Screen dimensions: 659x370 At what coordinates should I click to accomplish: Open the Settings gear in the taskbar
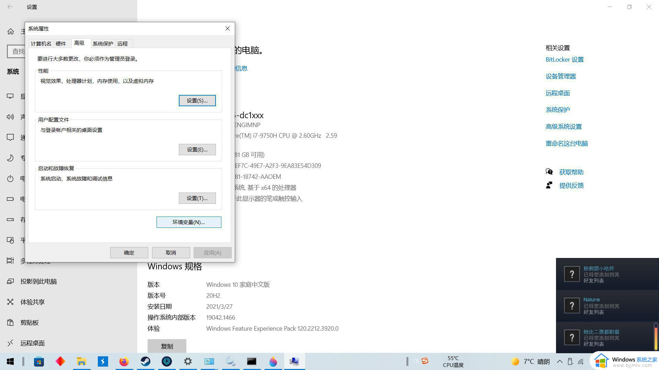188,361
